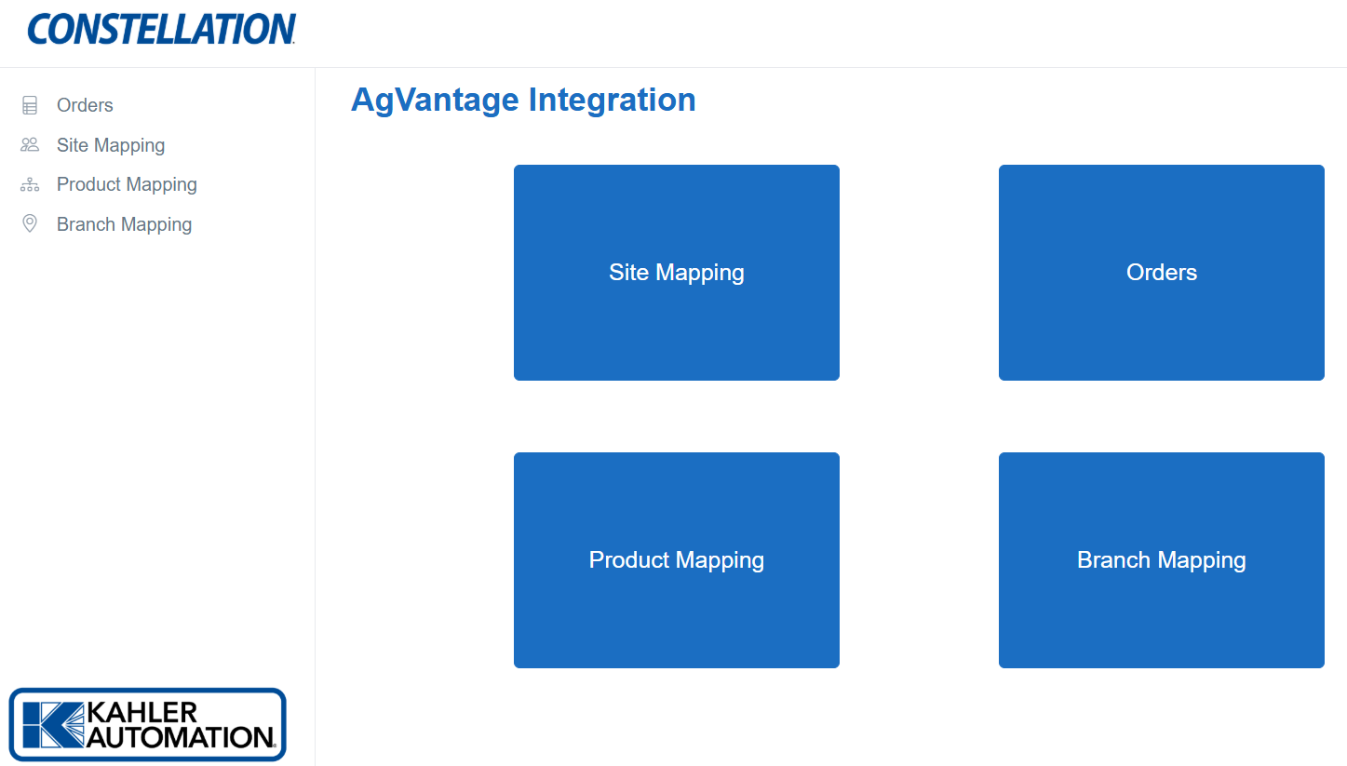Click the Site Mapping people icon
The image size is (1347, 766).
pos(30,145)
